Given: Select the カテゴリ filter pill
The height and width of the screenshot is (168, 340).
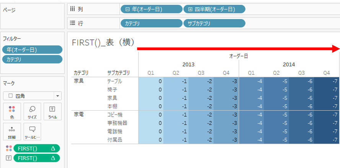Looking at the screenshot, I should pos(32,59).
